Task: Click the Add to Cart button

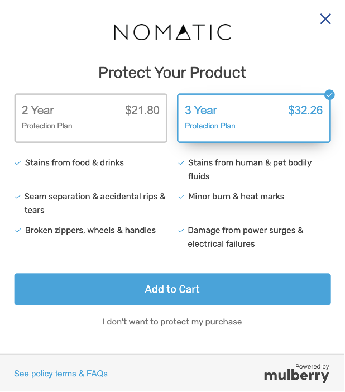Action: click(x=172, y=289)
